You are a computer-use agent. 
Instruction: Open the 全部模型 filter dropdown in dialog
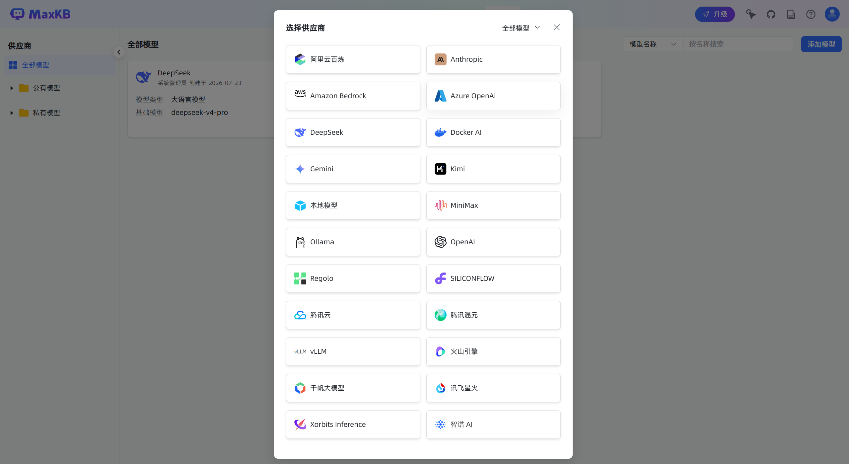[521, 28]
